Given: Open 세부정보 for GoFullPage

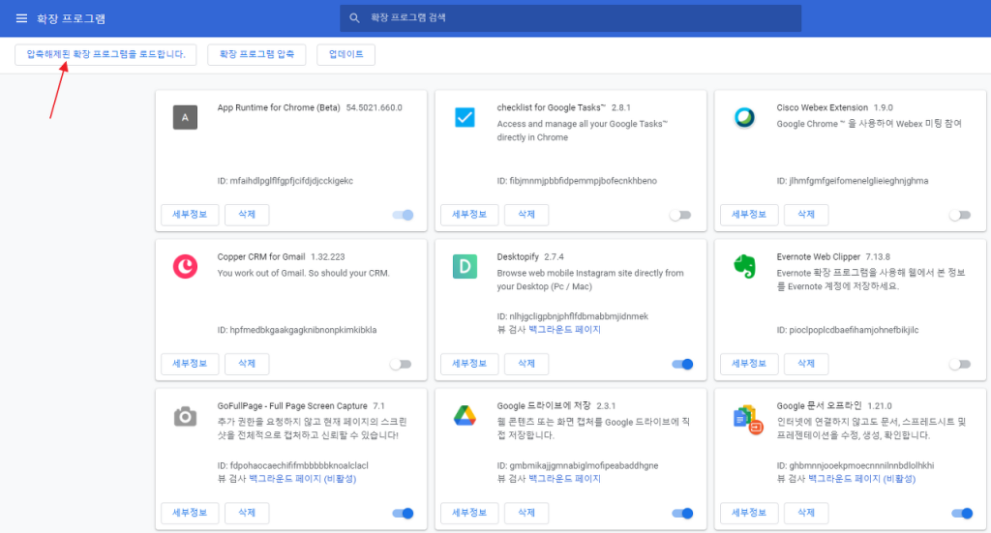Looking at the screenshot, I should tap(190, 513).
